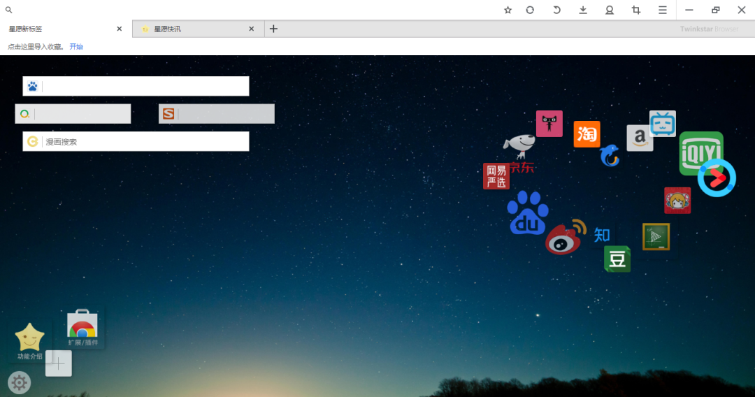This screenshot has height=397, width=755.
Task: Close the 星愿快讯 tab
Action: point(252,29)
